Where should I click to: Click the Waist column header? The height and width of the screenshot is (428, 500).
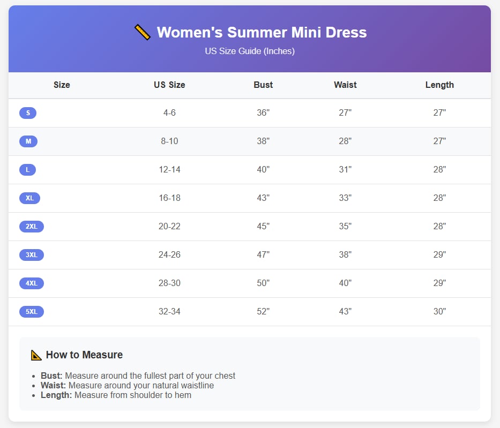pyautogui.click(x=345, y=85)
